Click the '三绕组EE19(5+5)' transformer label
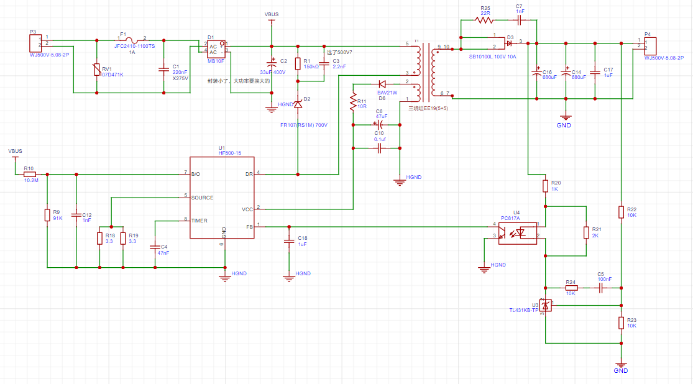Image resolution: width=693 pixels, height=384 pixels. (x=428, y=108)
